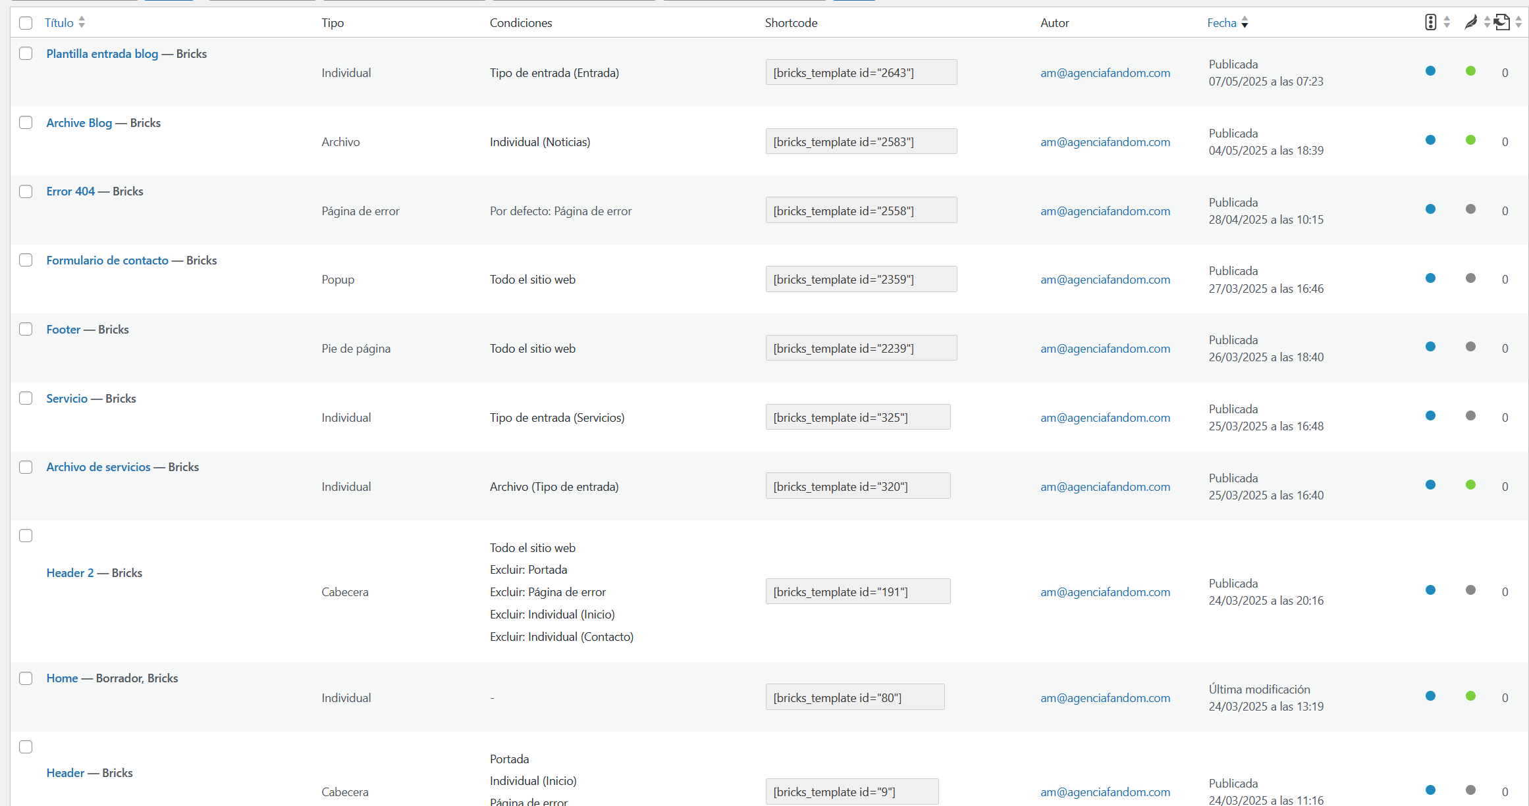Click the green readability dot for Home row
This screenshot has height=806, width=1529.
click(x=1470, y=696)
